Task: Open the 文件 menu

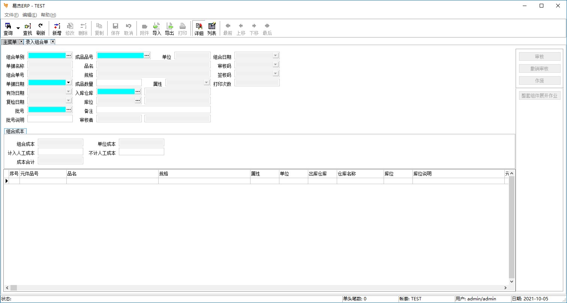Action: tap(11, 15)
